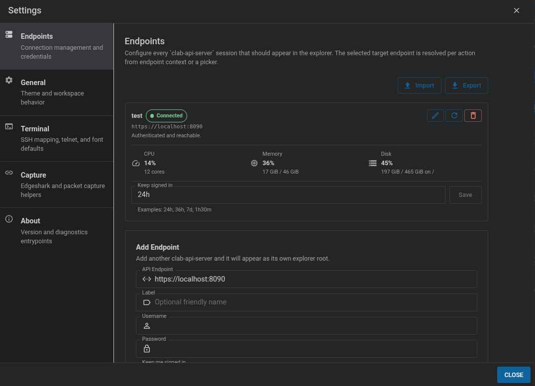Focus the Password input field
Image resolution: width=535 pixels, height=386 pixels.
307,349
